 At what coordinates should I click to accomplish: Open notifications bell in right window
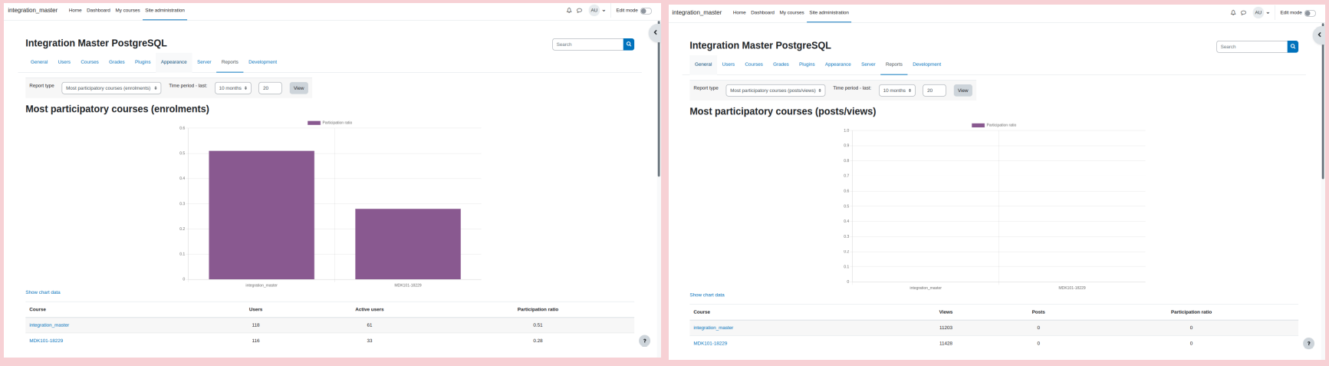[1233, 13]
